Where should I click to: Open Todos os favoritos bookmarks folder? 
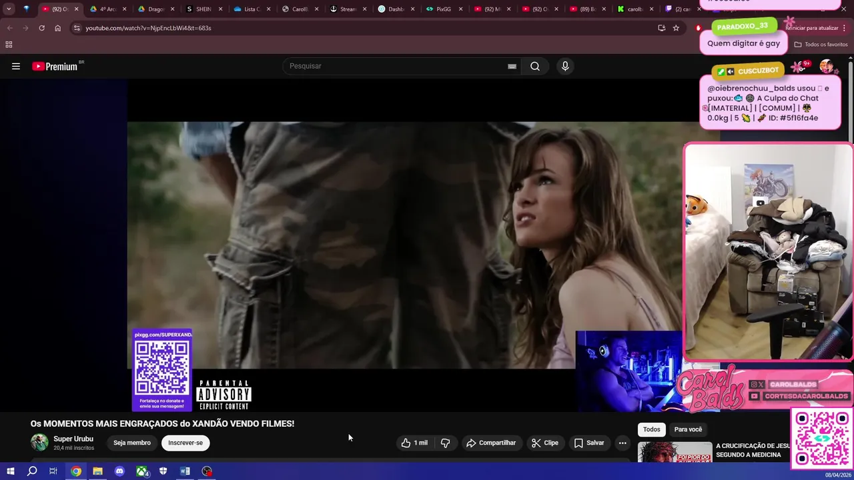tap(821, 44)
